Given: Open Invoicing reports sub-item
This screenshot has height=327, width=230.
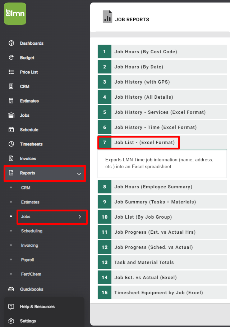Looking at the screenshot, I should pyautogui.click(x=29, y=245).
